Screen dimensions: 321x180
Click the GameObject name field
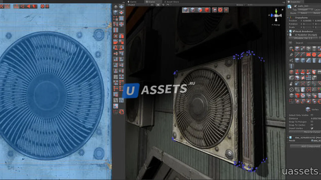click(309, 6)
